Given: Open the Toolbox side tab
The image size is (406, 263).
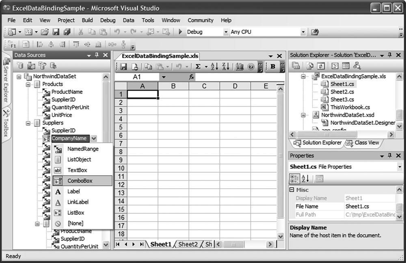Looking at the screenshot, I should pyautogui.click(x=6, y=124).
